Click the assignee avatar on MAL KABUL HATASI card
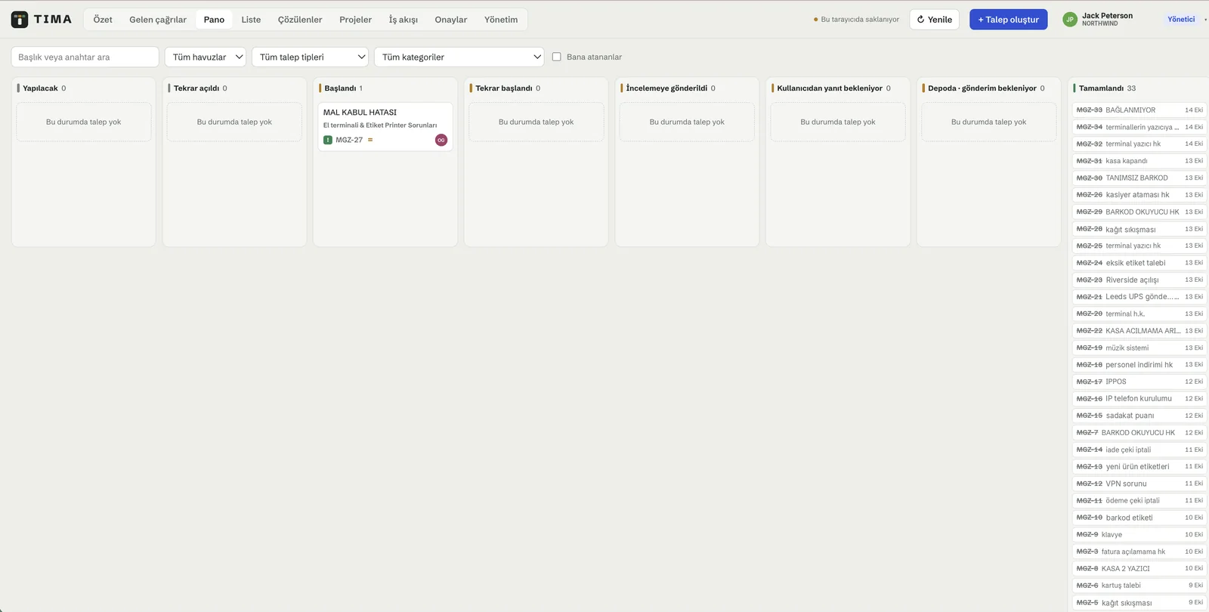1209x612 pixels. [441, 140]
